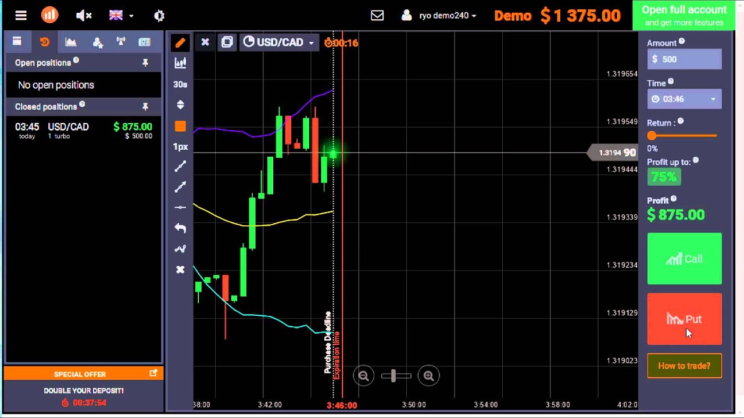Open the gear settings icon in header
744x418 pixels.
159,16
